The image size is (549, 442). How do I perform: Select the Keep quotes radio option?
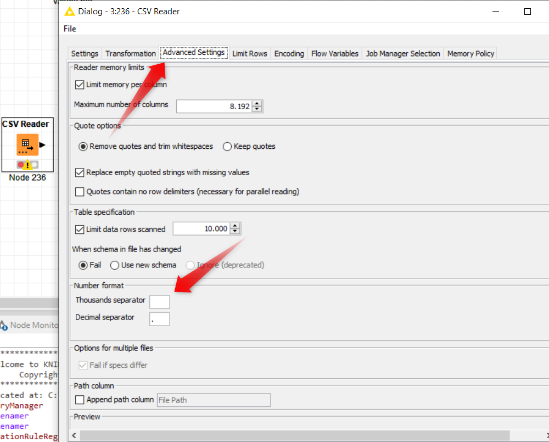(227, 147)
